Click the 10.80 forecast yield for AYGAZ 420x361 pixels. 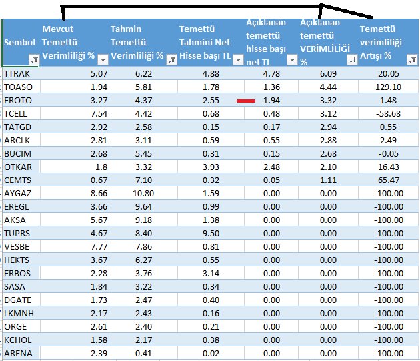143,193
